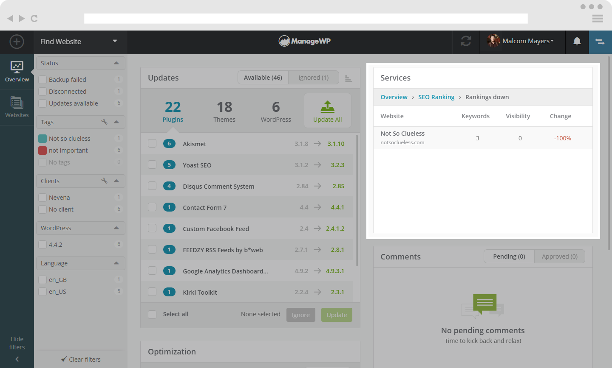The height and width of the screenshot is (368, 612).
Task: Click the green Update button
Action: click(337, 315)
